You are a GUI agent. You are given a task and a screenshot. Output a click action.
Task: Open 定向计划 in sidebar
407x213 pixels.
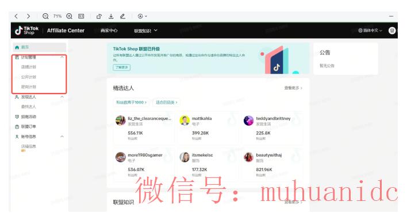point(29,87)
